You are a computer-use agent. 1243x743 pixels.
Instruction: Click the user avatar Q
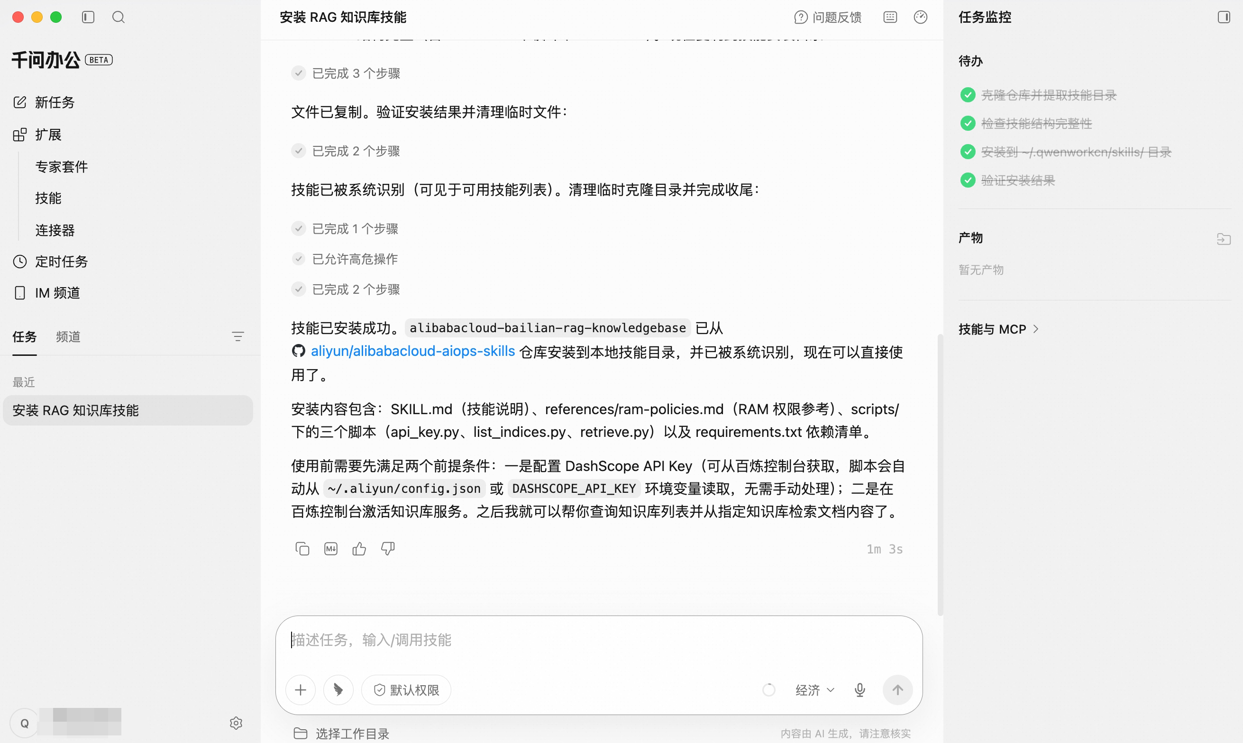point(25,723)
